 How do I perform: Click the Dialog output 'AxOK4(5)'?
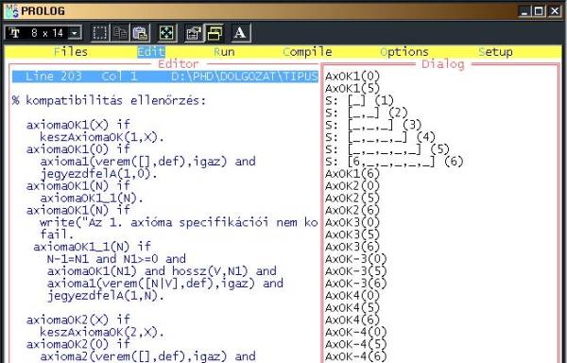click(x=352, y=307)
